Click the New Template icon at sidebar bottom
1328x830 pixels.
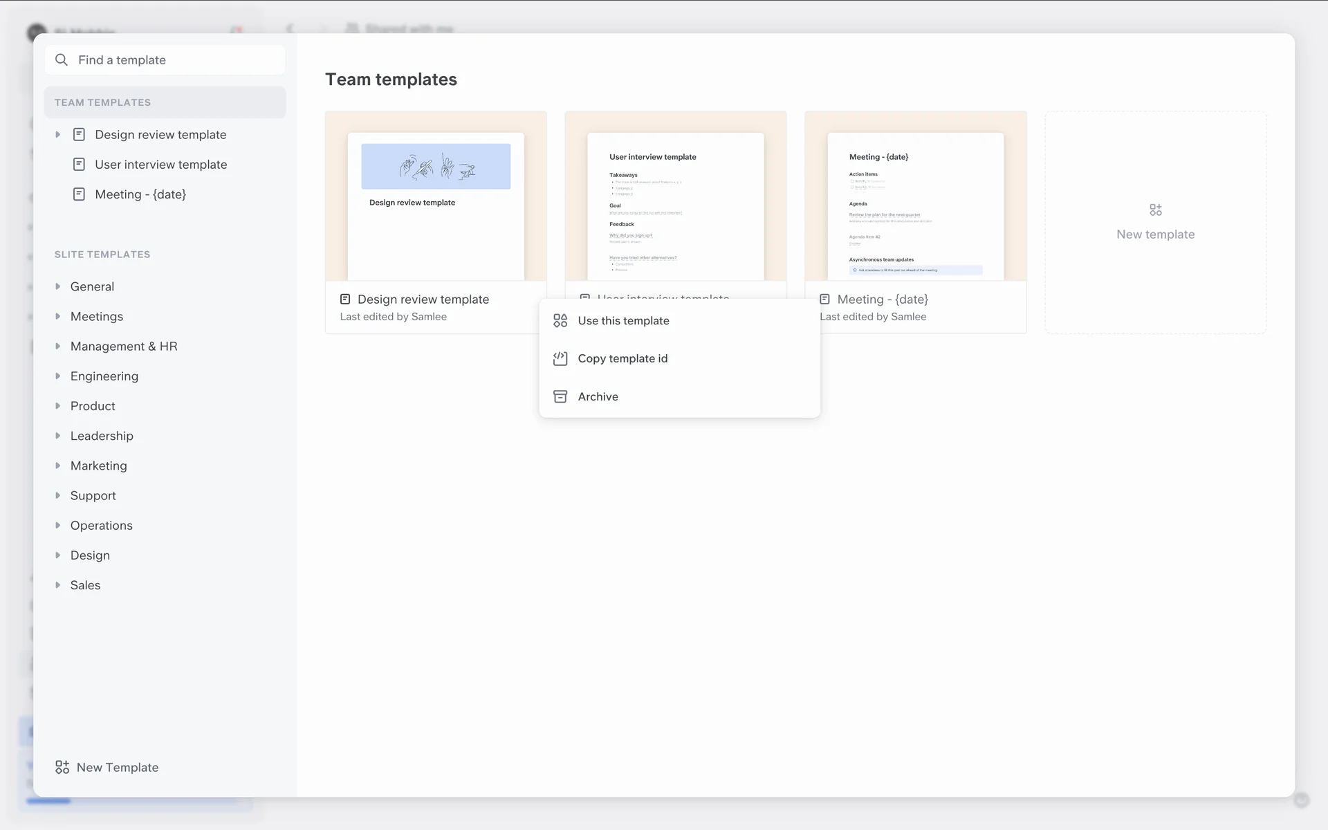tap(62, 767)
